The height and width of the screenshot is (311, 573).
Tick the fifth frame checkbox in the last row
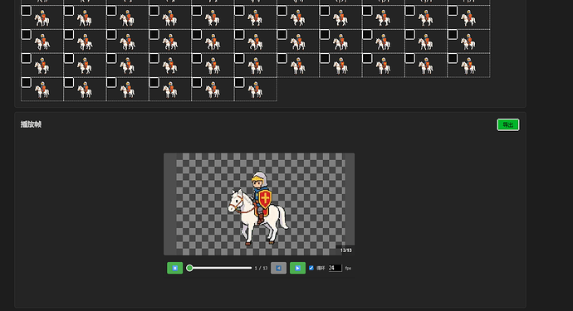pyautogui.click(x=197, y=82)
